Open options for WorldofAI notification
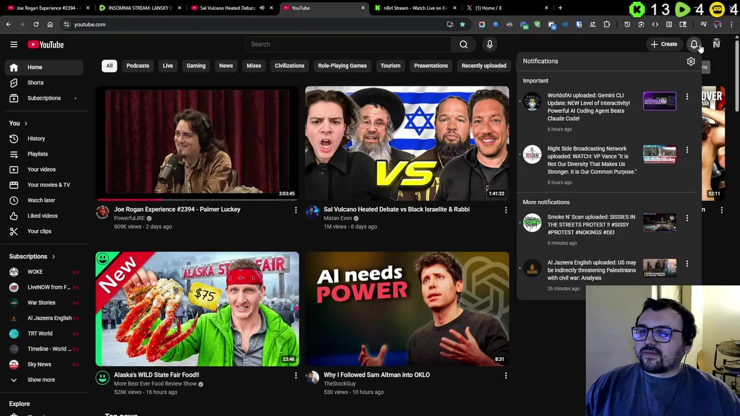Screen dimensions: 740x416 (687, 96)
